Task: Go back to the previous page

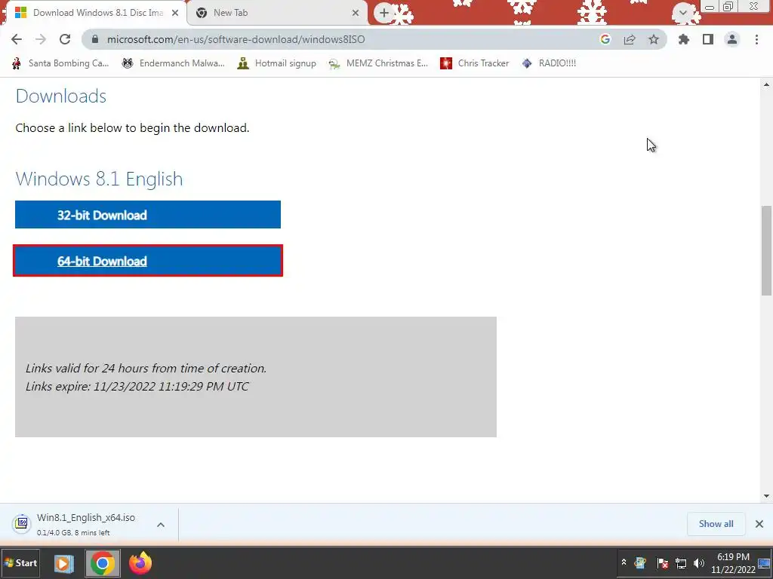Action: click(17, 39)
